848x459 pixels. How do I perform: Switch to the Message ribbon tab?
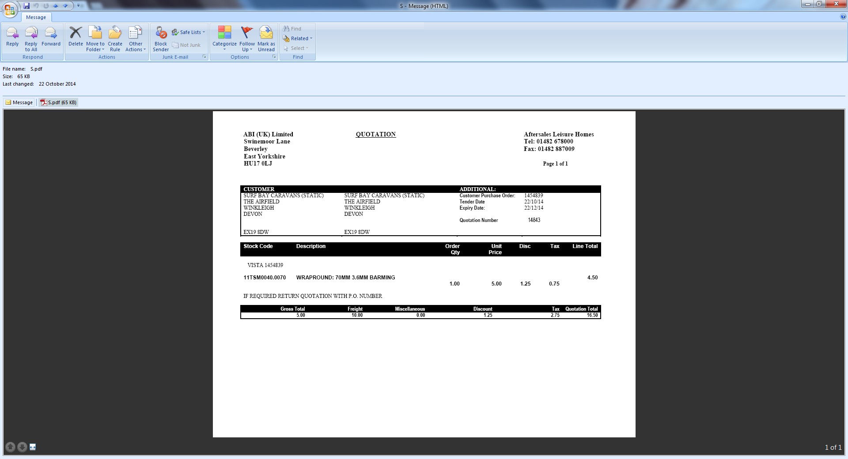36,17
